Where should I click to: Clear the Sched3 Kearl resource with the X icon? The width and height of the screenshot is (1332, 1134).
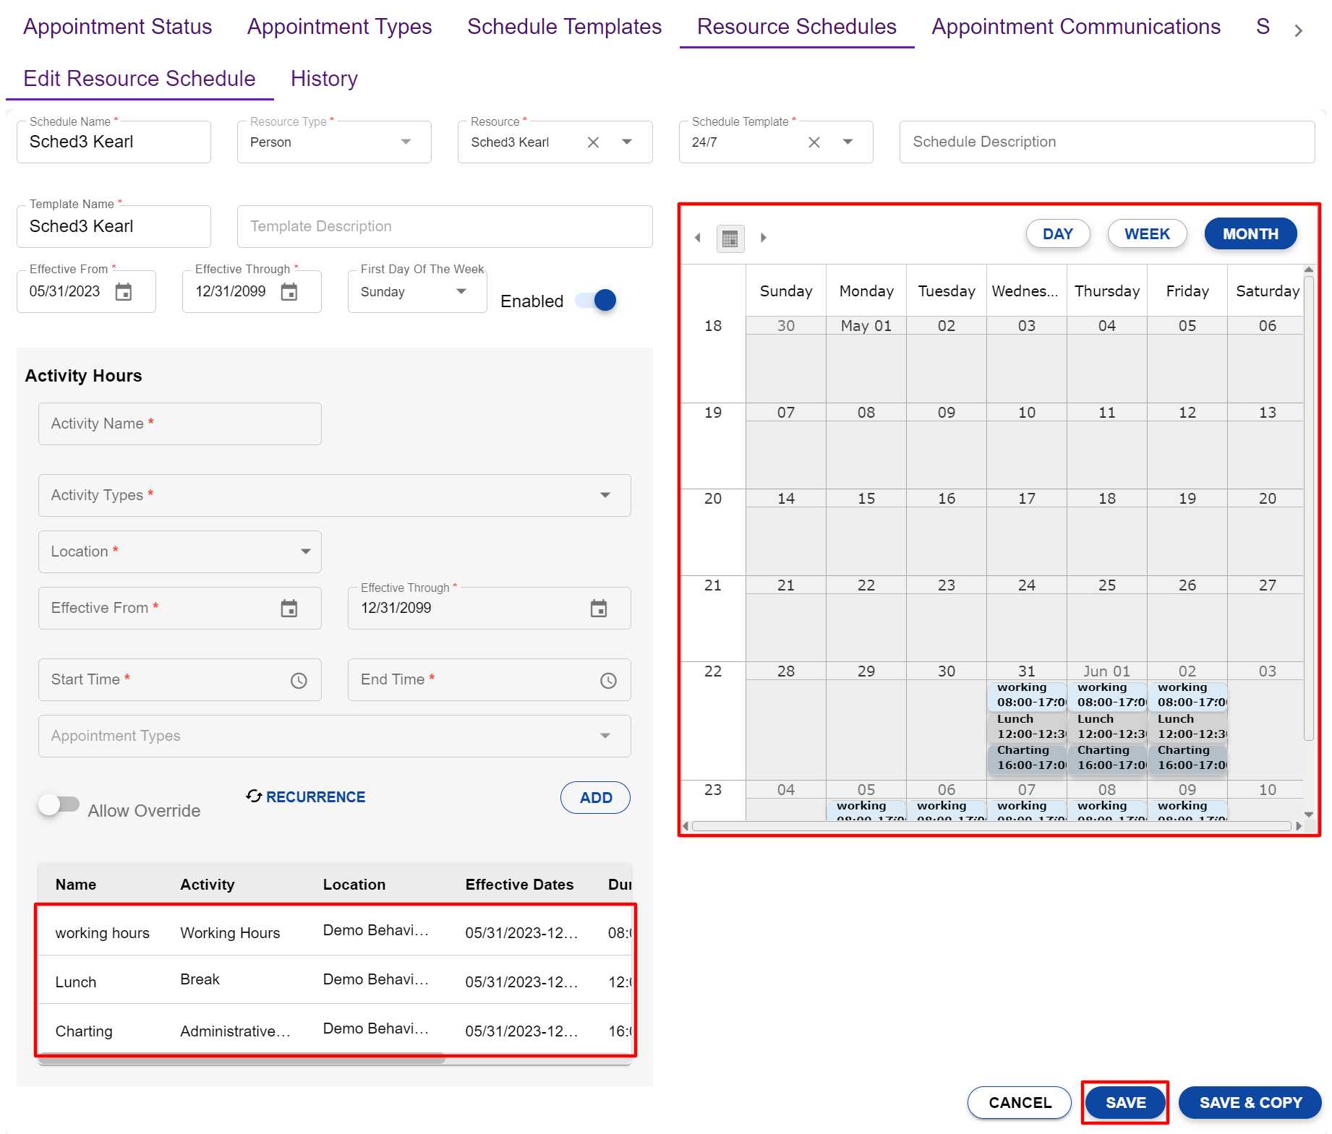click(593, 142)
